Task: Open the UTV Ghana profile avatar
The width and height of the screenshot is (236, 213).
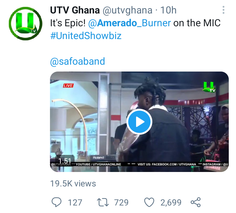Action: [25, 23]
